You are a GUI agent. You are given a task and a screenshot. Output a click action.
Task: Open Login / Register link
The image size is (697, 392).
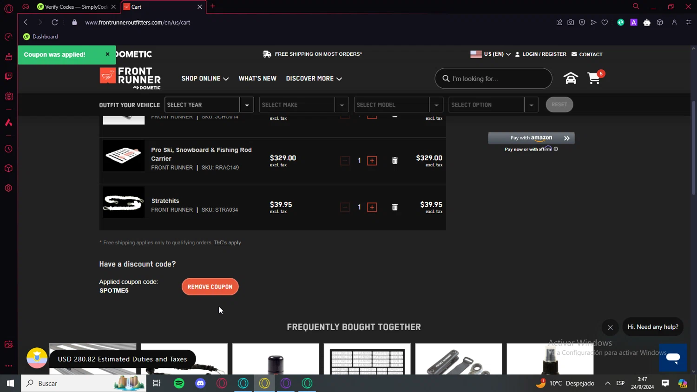[x=541, y=54]
